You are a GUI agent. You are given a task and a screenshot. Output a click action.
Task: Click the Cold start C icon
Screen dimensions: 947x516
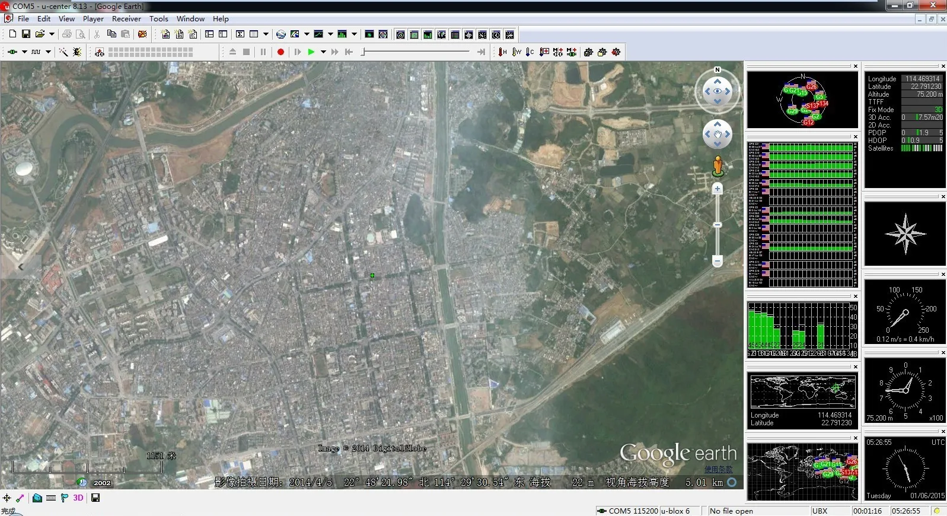click(x=530, y=52)
